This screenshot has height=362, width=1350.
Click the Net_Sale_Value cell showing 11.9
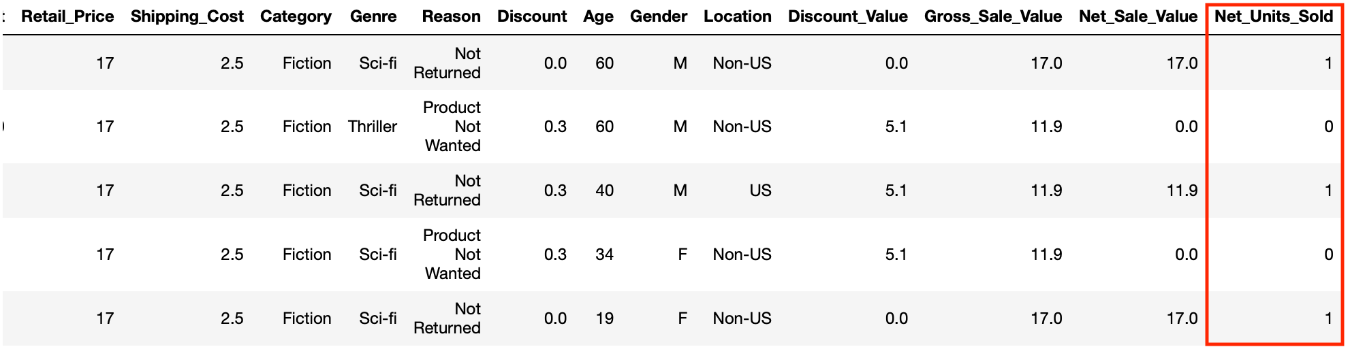pyautogui.click(x=1182, y=191)
